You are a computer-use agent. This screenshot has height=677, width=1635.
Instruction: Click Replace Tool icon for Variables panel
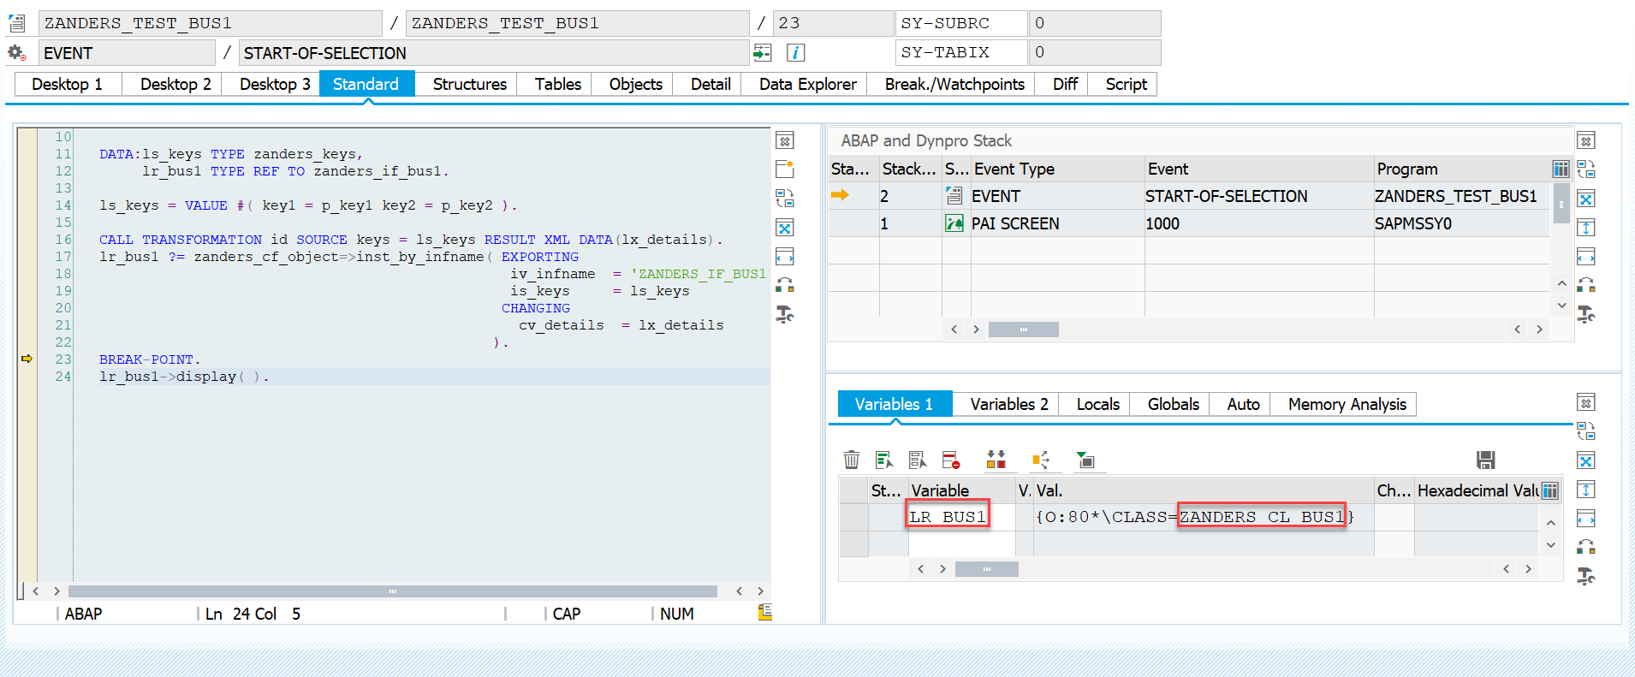pyautogui.click(x=1586, y=431)
